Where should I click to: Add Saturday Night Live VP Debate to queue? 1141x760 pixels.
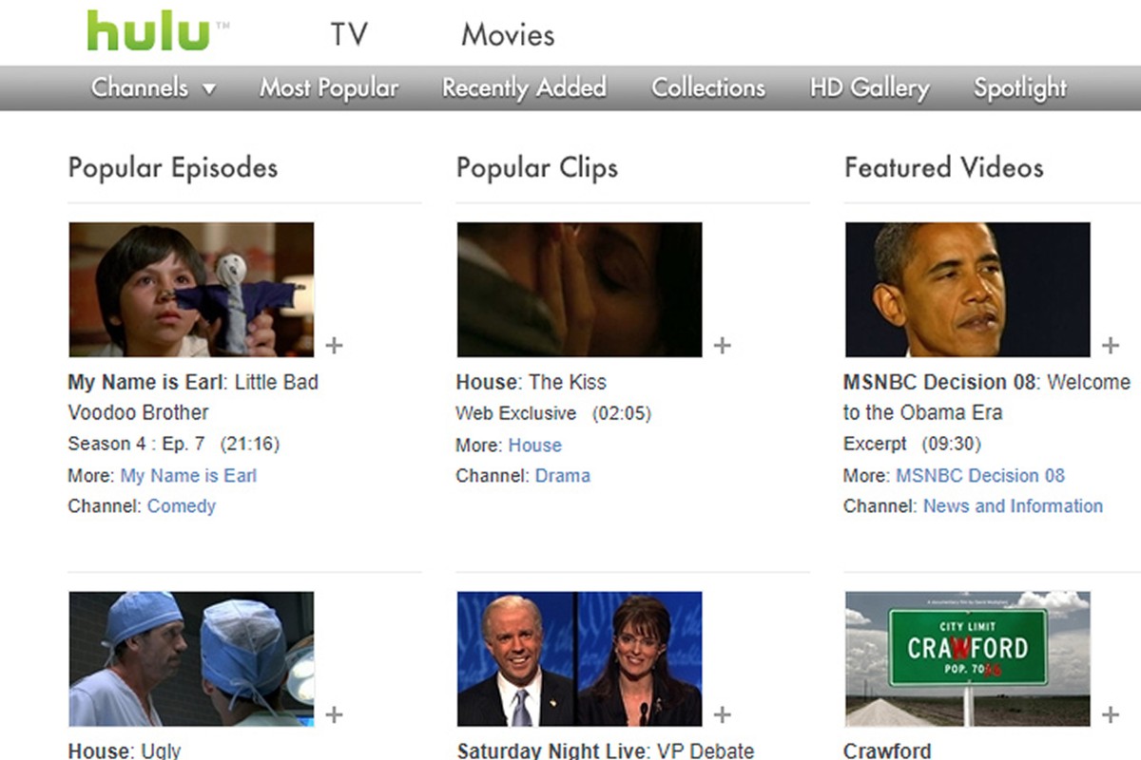pos(723,713)
